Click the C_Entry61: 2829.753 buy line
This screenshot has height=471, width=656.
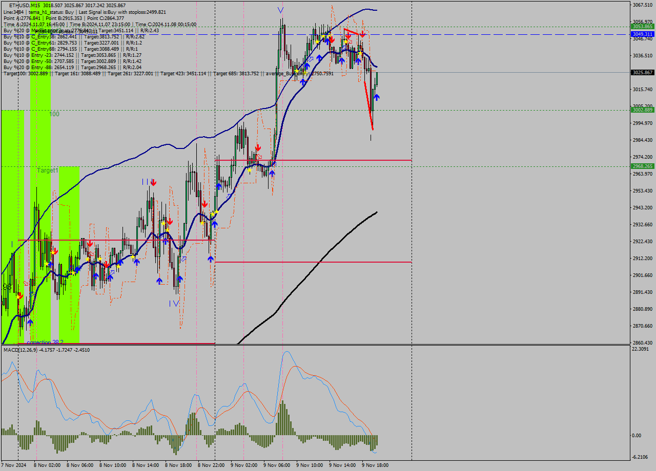coord(72,43)
